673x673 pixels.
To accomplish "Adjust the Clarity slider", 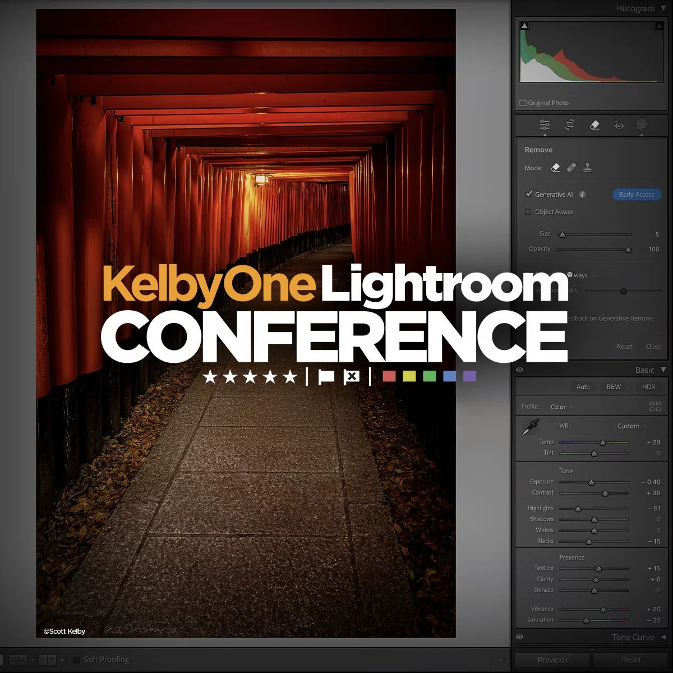I will pos(594,579).
